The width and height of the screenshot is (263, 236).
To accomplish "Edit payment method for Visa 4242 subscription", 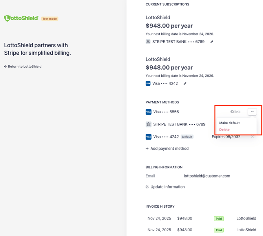I will click(185, 83).
